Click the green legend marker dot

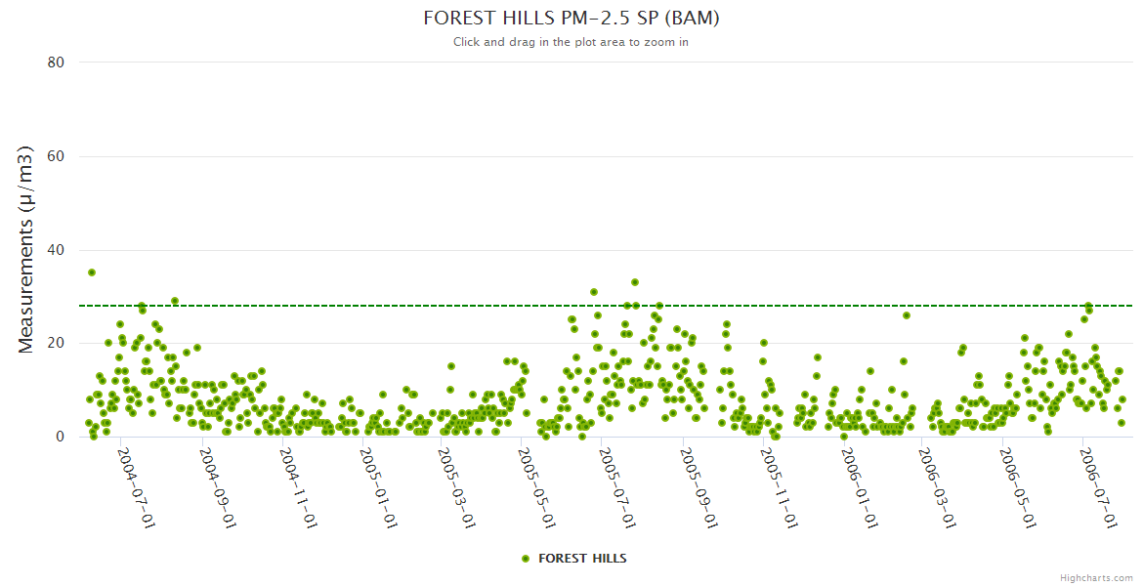pyautogui.click(x=526, y=559)
